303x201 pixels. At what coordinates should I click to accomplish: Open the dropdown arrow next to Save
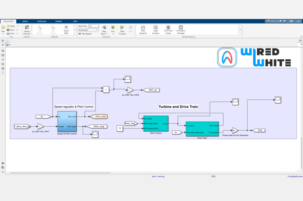click(17, 30)
